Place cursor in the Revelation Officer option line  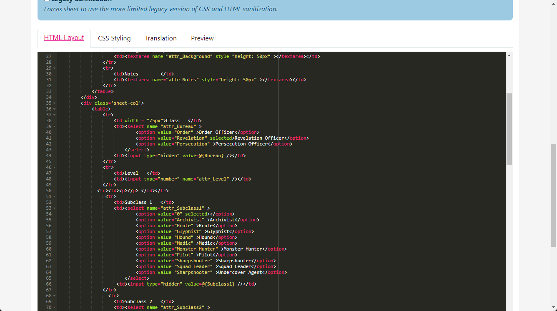click(258, 138)
